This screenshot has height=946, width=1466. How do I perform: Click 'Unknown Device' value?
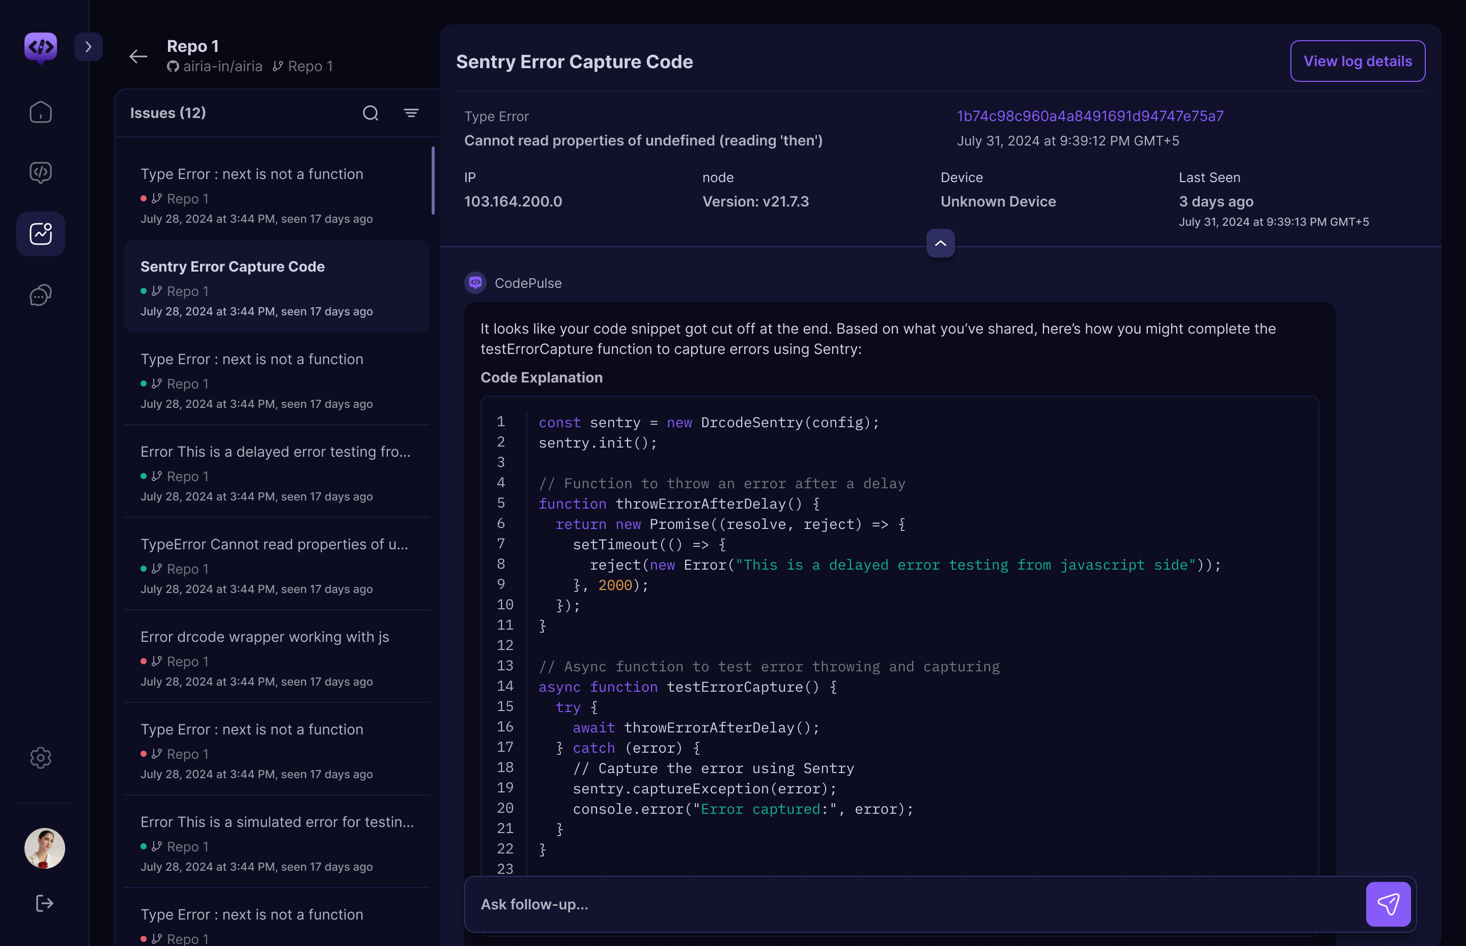click(998, 201)
